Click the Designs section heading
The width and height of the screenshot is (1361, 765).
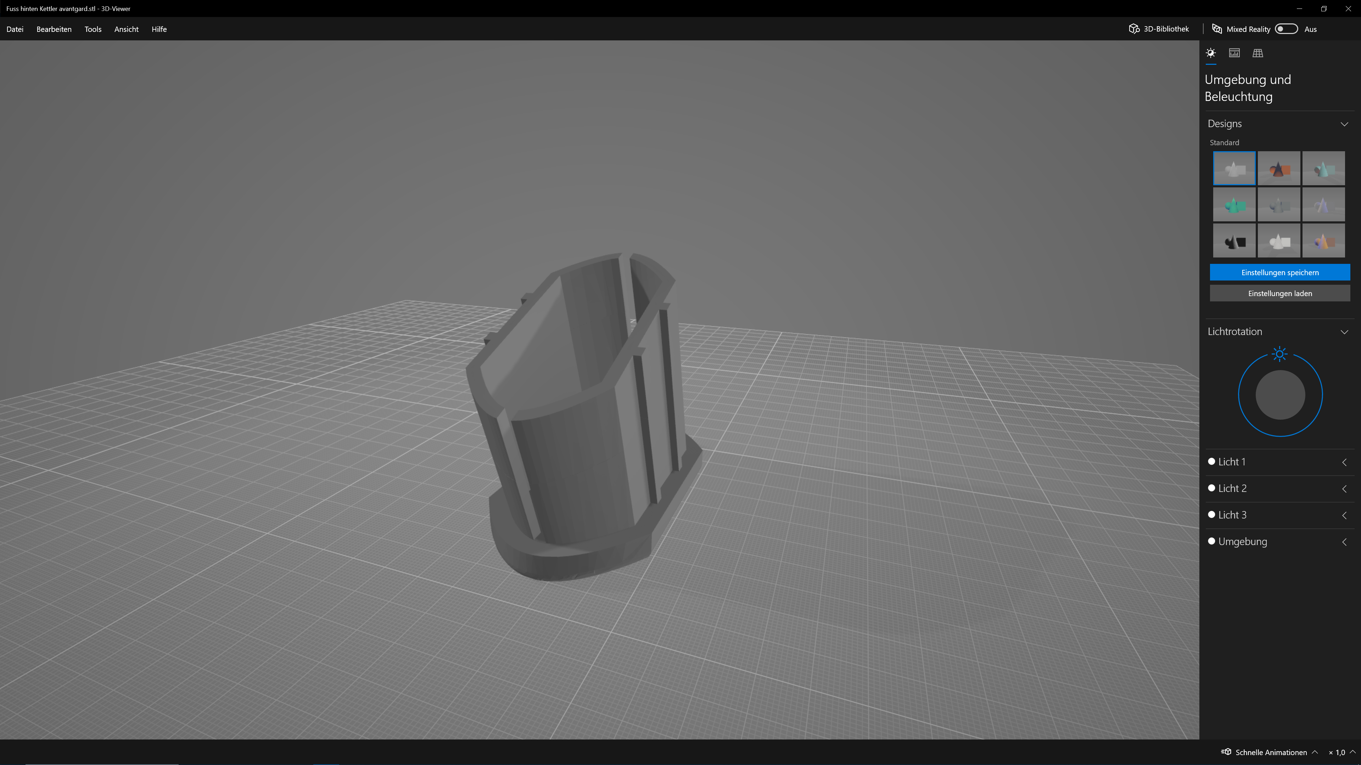point(1225,124)
